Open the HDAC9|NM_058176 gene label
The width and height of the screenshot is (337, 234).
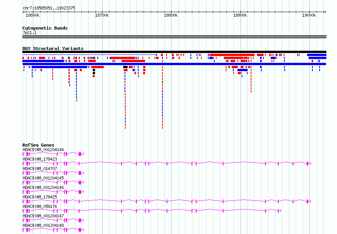tap(40, 206)
